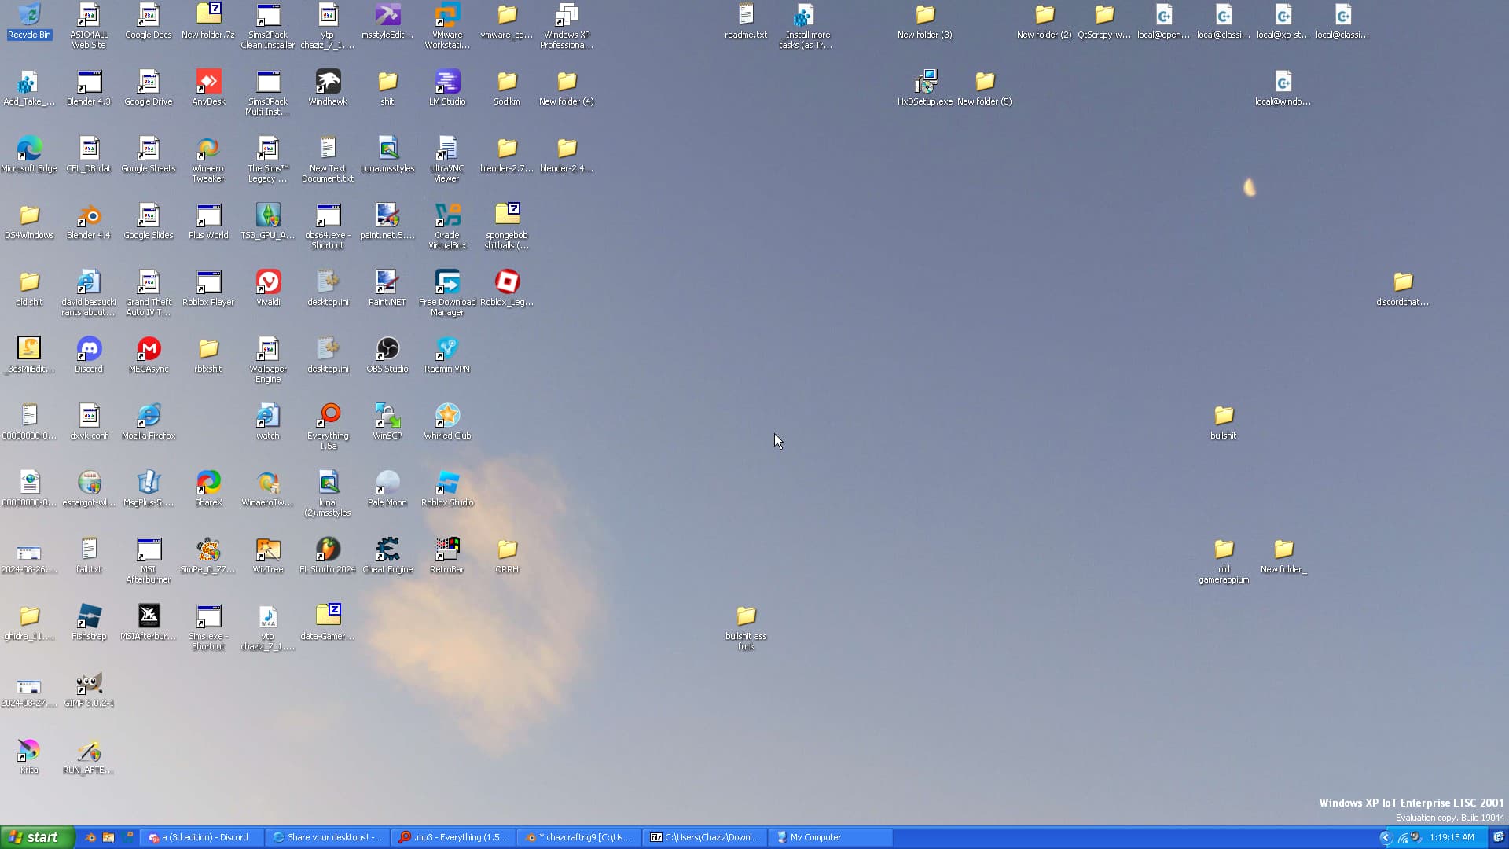1509x849 pixels.
Task: Switch to 'Share your desktops!' taskbar button
Action: tap(326, 837)
